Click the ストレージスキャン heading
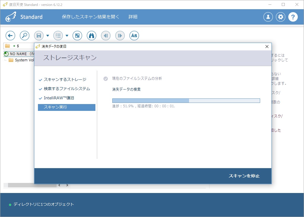This screenshot has width=304, height=217. point(70,58)
